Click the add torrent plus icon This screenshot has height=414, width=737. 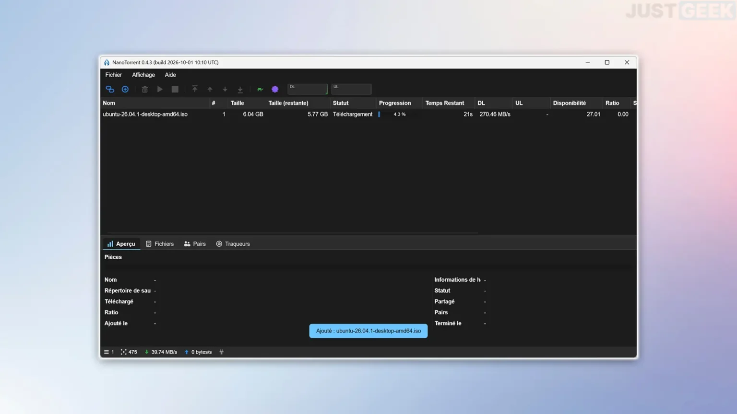[125, 89]
